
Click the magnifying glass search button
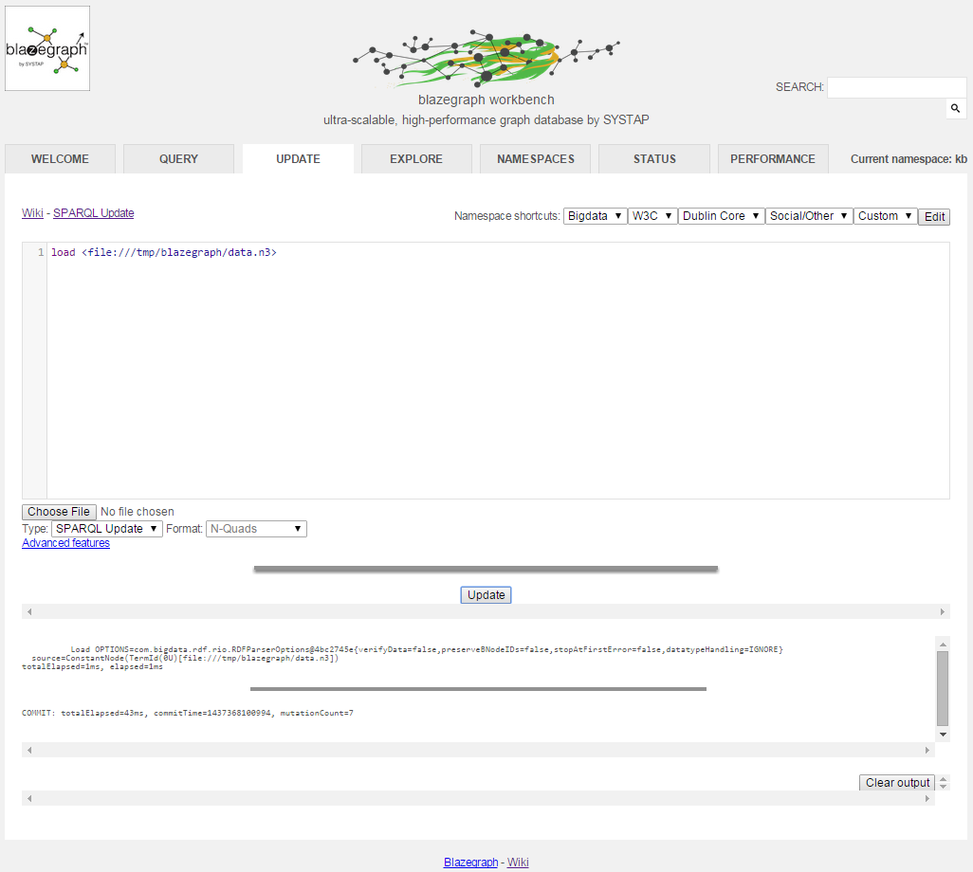click(956, 110)
